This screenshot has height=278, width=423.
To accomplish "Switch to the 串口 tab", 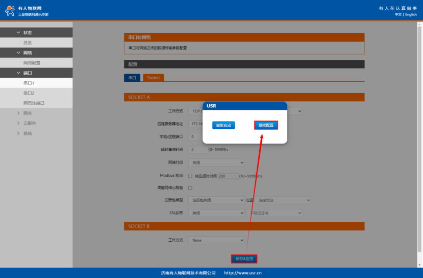I will pos(132,78).
